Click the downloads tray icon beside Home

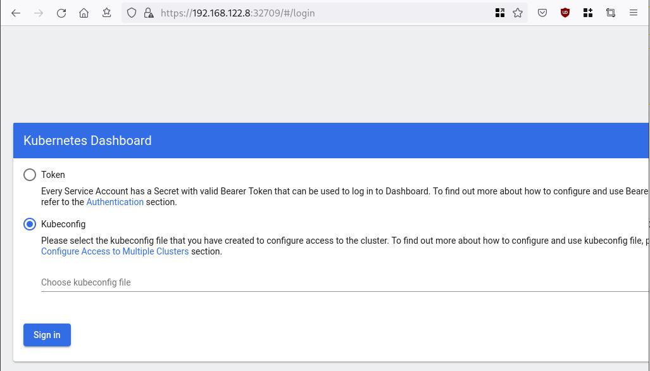[106, 13]
